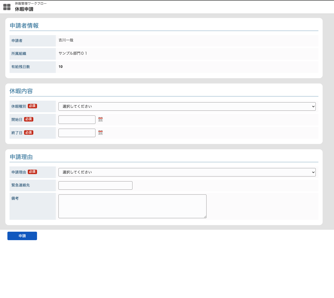Expand the 休暇種別 dropdown
Image resolution: width=334 pixels, height=298 pixels.
(187, 106)
